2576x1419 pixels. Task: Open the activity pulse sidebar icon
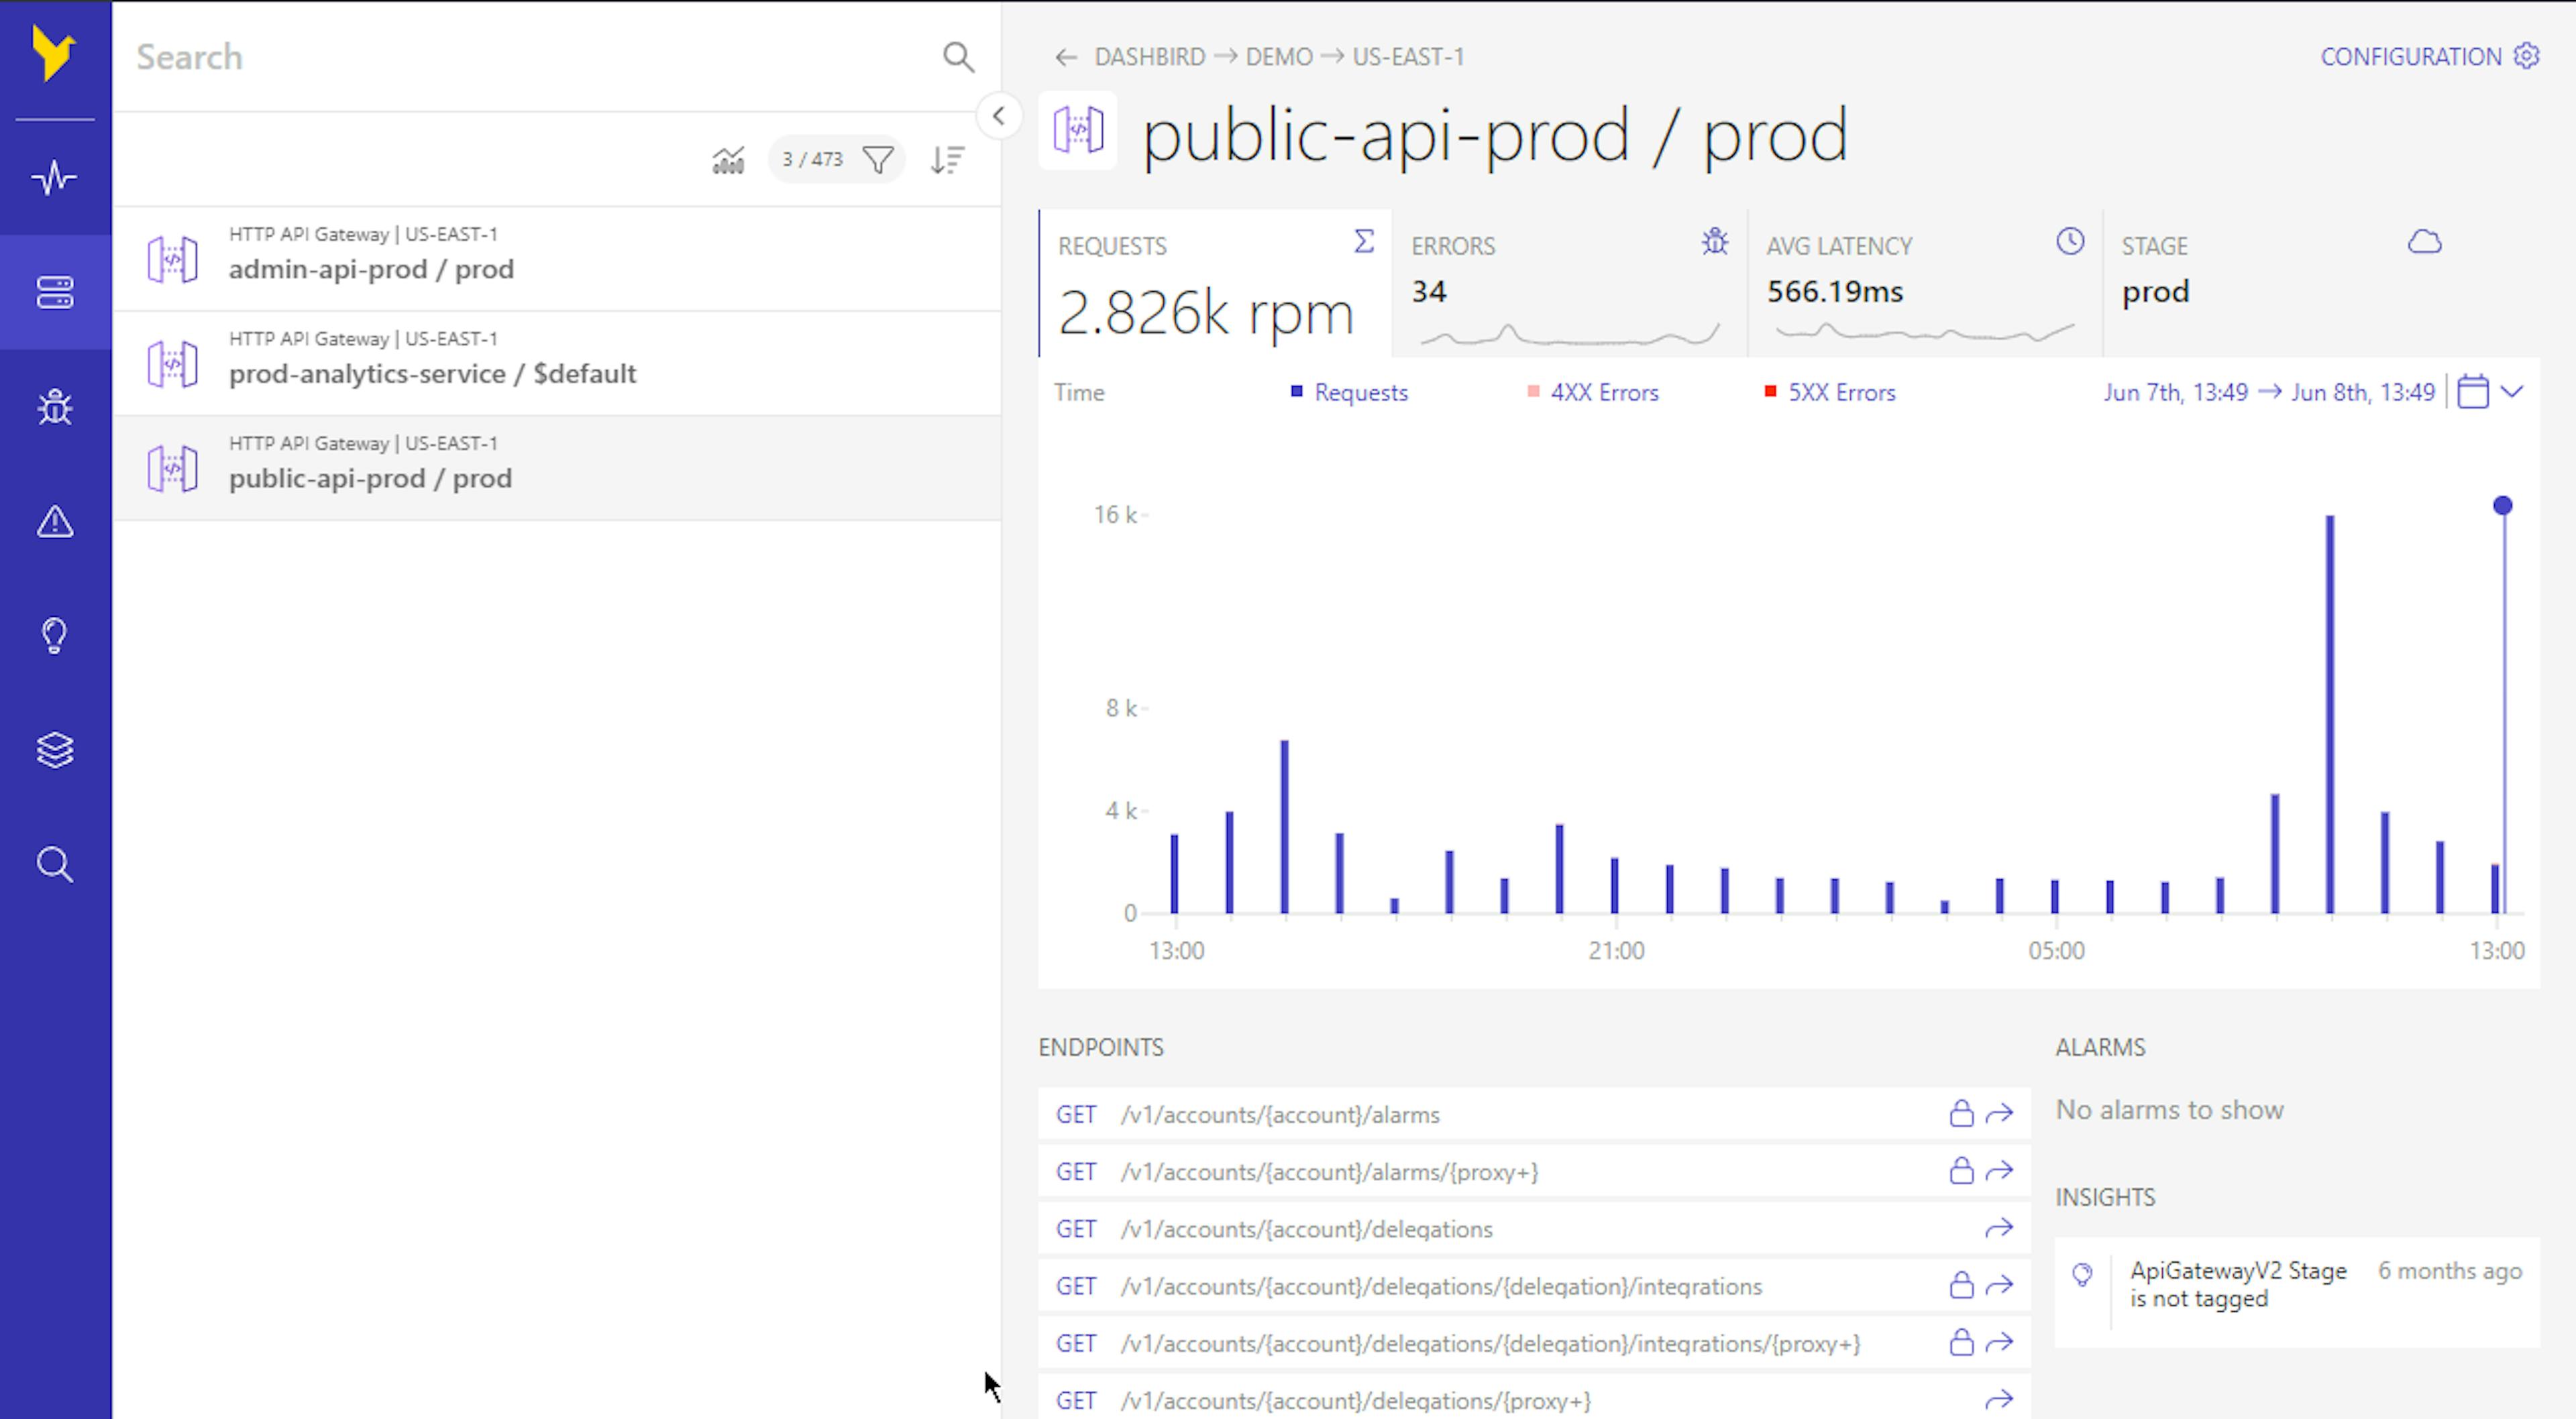[x=55, y=178]
